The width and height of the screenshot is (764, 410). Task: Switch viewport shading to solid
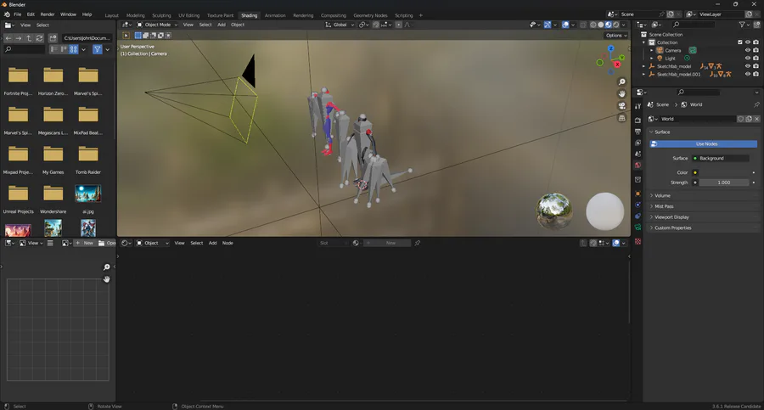click(601, 25)
